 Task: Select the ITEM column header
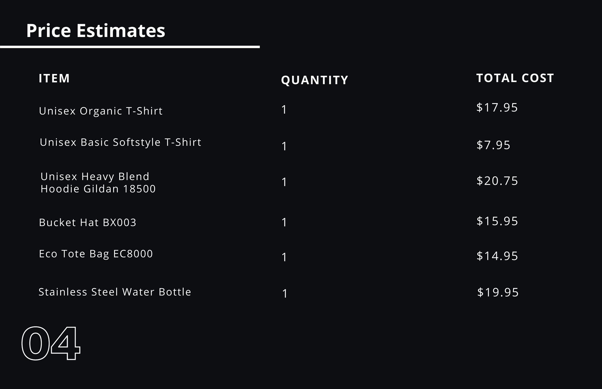pyautogui.click(x=54, y=78)
